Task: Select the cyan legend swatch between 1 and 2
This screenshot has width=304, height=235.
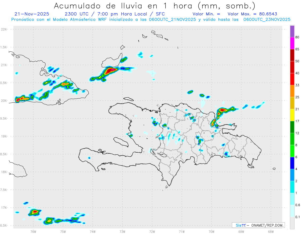Action: tap(292, 187)
